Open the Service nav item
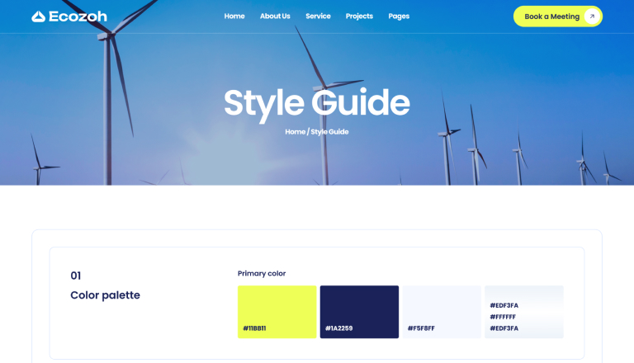The height and width of the screenshot is (363, 634). pyautogui.click(x=318, y=16)
